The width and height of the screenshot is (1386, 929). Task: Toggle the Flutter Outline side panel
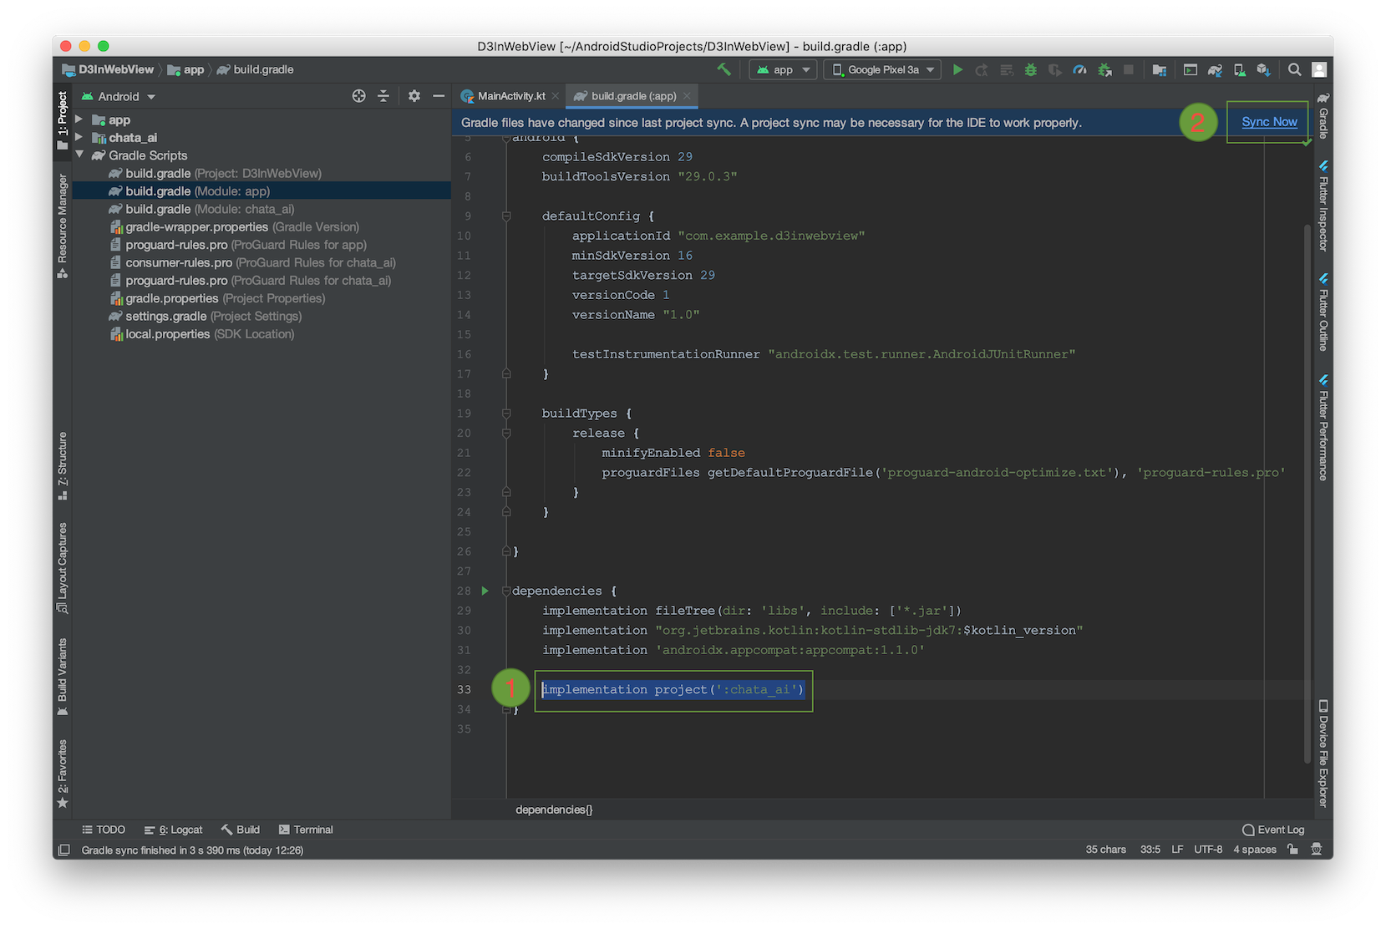point(1323,312)
